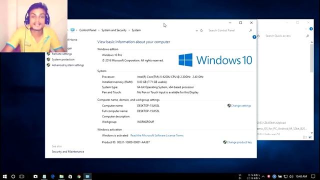Go to System and Security breadcrumb
This screenshot has height=180, width=320.
tap(114, 30)
